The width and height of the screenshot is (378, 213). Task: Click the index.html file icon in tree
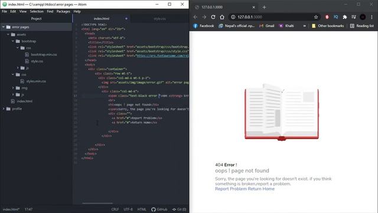(x=13, y=101)
